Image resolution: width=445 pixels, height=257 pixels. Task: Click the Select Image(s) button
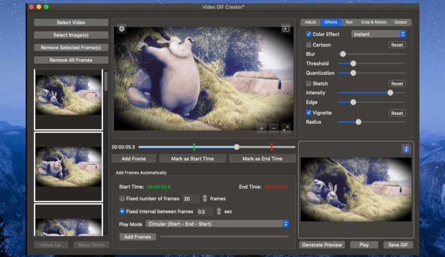[71, 35]
